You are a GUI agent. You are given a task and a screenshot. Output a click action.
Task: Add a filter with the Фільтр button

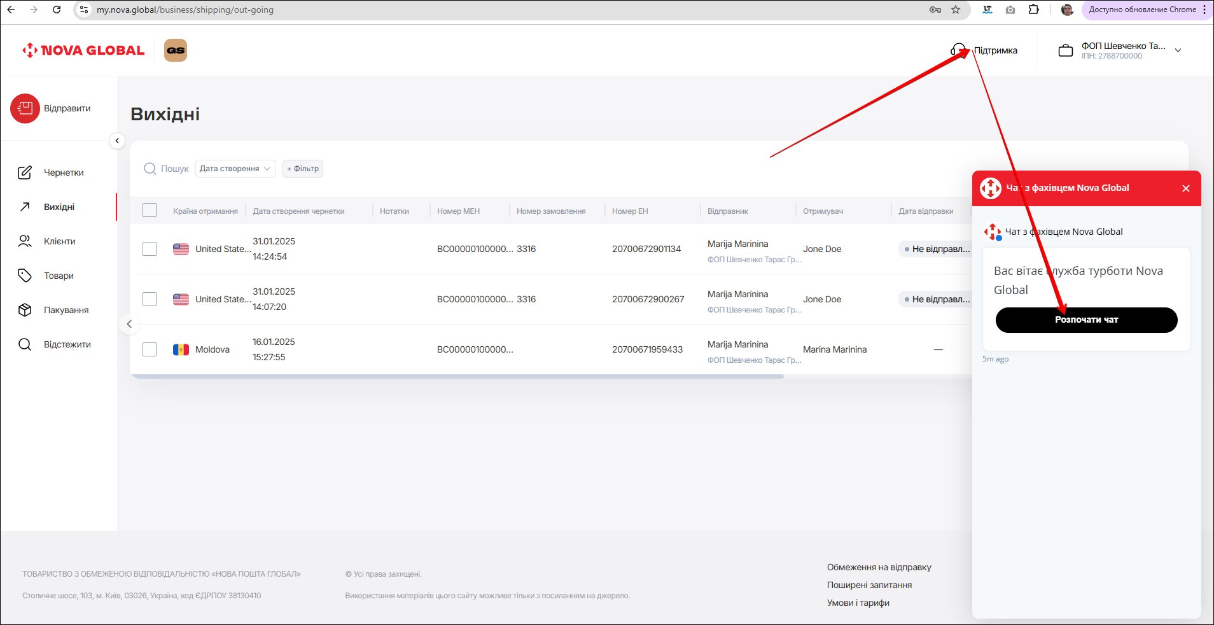(x=303, y=169)
